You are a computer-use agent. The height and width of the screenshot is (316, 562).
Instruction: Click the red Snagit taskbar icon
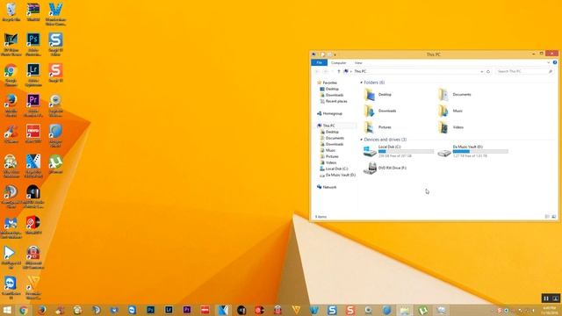click(x=350, y=310)
